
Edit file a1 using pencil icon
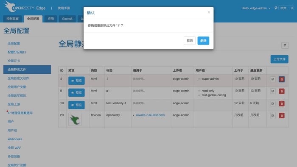(273, 91)
